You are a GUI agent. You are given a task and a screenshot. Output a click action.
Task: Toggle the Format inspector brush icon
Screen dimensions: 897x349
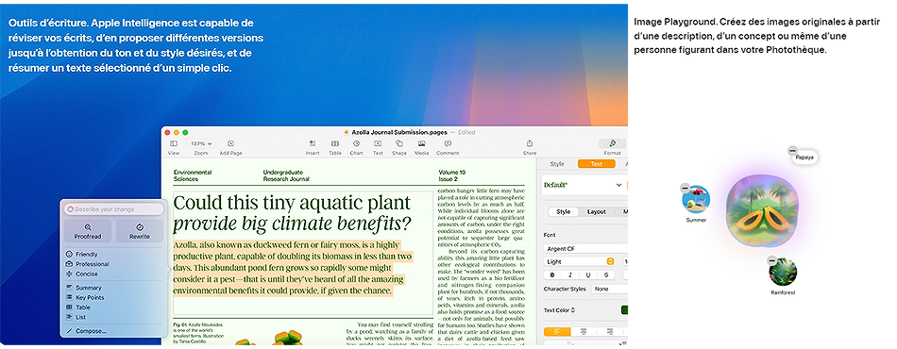pyautogui.click(x=612, y=143)
